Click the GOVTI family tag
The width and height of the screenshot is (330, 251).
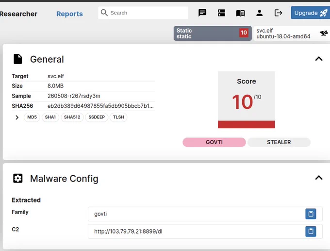214,142
